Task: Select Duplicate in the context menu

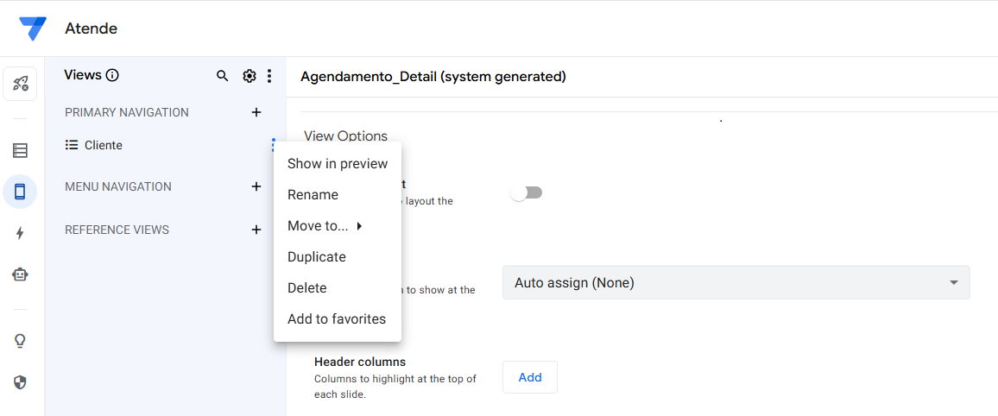Action: pyautogui.click(x=316, y=257)
